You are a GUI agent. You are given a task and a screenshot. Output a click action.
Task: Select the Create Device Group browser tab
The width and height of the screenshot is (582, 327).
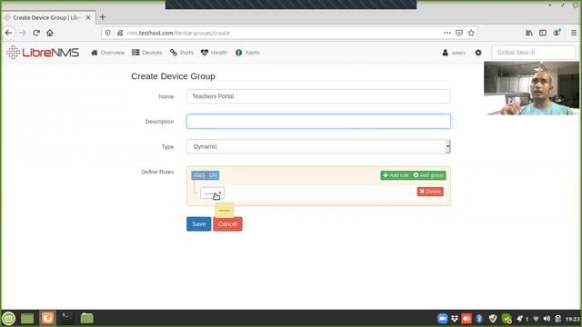(48, 17)
